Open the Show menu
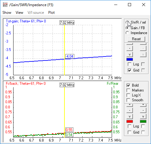 coord(7,13)
